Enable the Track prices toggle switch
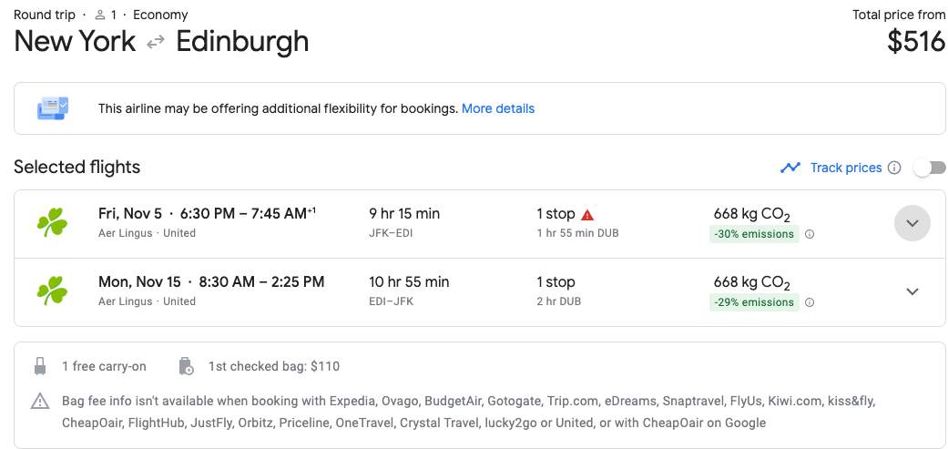The height and width of the screenshot is (449, 948). pyautogui.click(x=929, y=168)
